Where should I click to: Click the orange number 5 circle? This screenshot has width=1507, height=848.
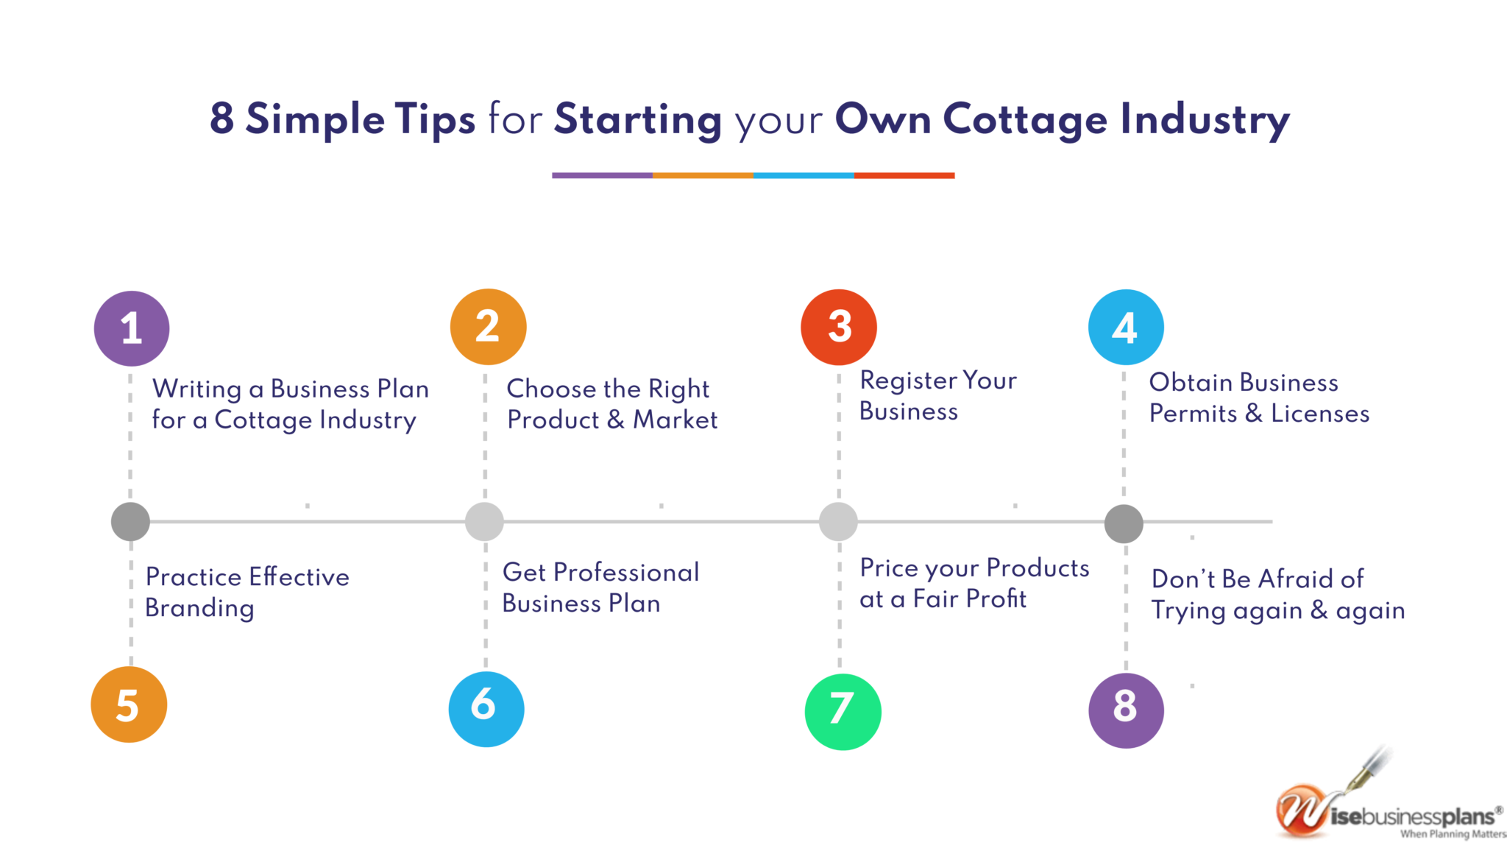129,704
